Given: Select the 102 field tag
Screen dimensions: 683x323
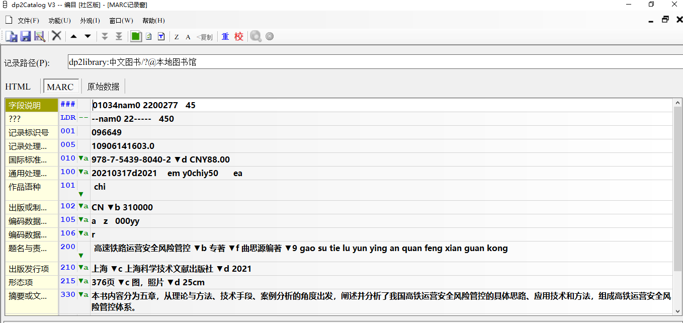Looking at the screenshot, I should tap(67, 206).
